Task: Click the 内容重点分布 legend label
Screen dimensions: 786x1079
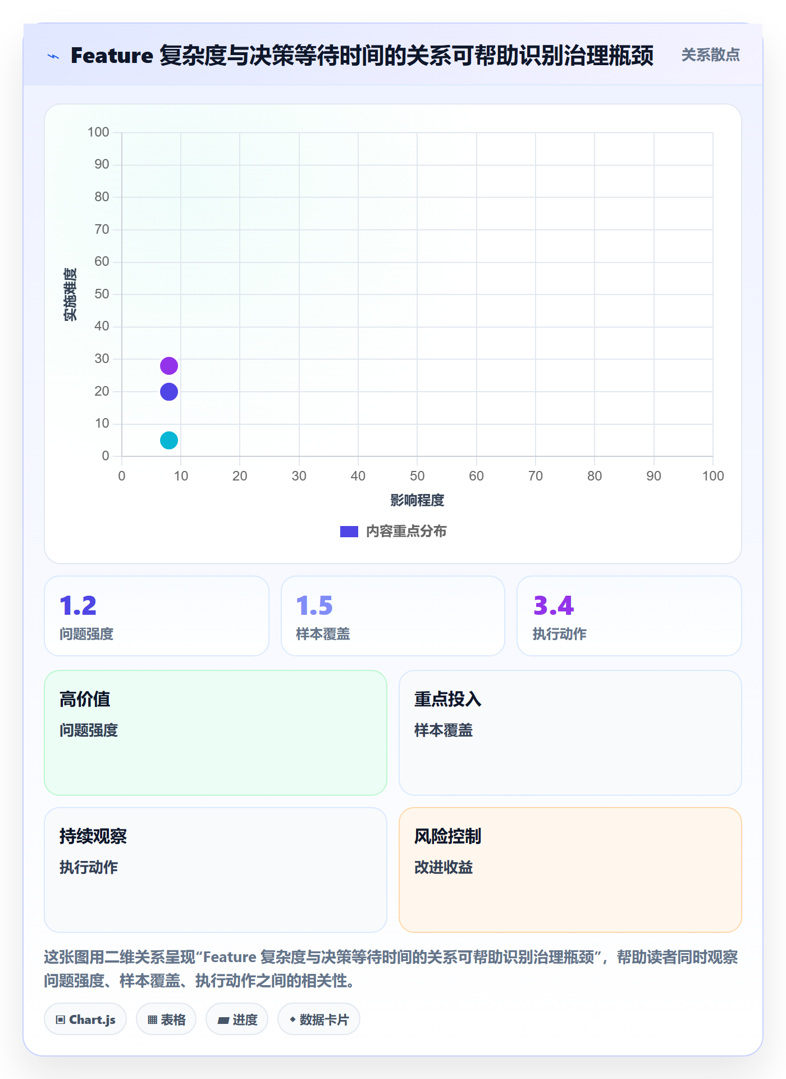Action: (406, 532)
